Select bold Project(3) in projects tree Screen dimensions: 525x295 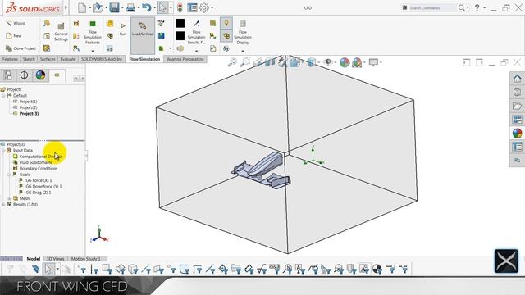29,113
